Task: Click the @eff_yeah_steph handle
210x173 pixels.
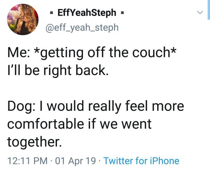Action: [x=82, y=27]
